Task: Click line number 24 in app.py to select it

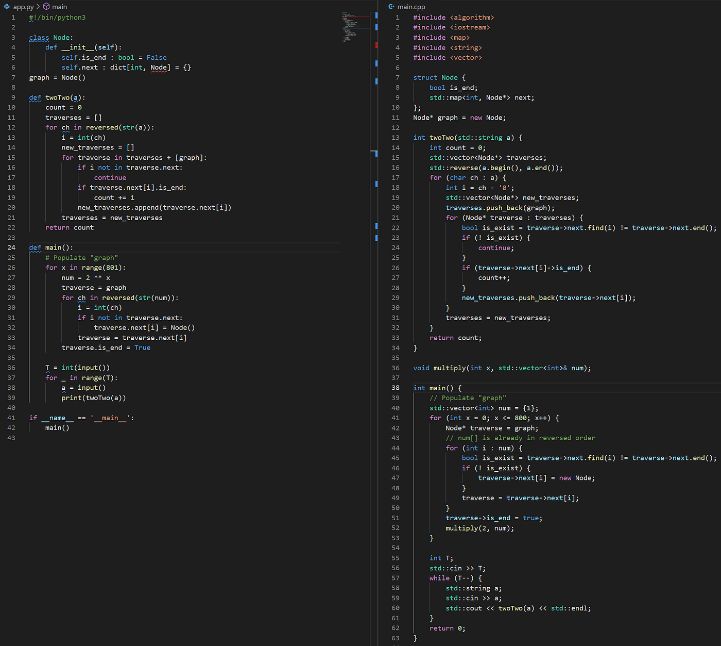Action: [11, 247]
